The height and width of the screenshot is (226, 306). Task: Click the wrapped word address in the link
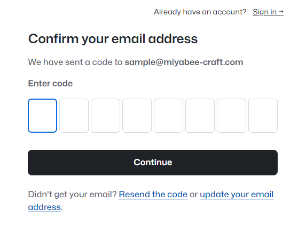coord(44,207)
